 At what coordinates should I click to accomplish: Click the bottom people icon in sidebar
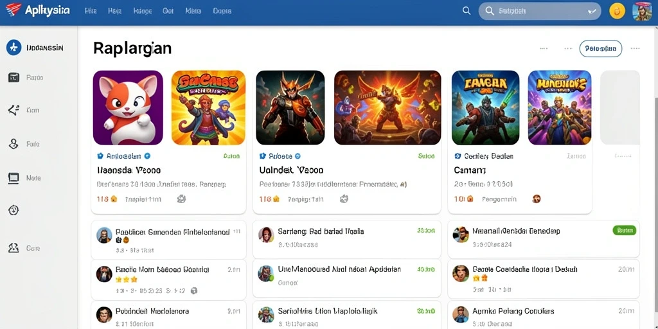click(x=13, y=248)
